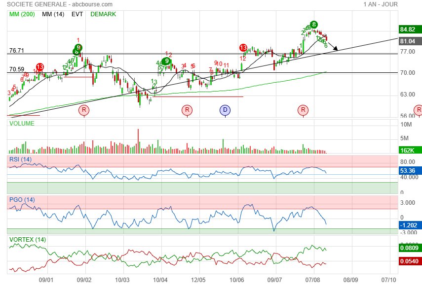
Task: Click the 10/04 date axis label
Action: click(160, 280)
